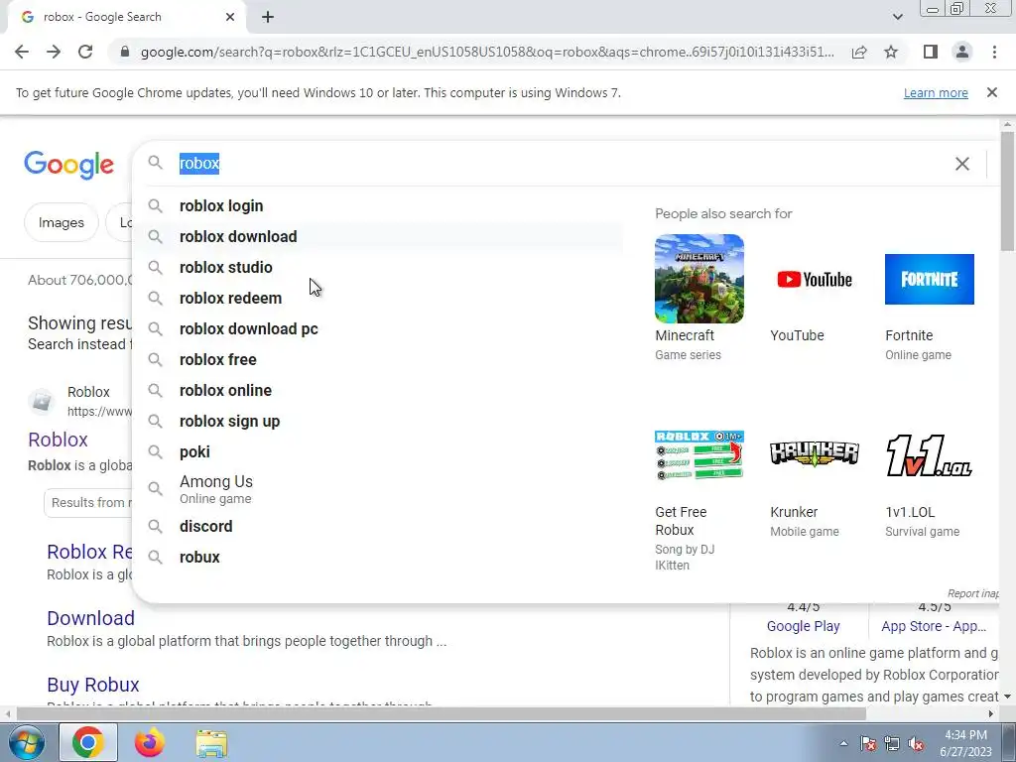
Task: Open the YouTube logo thumbnail
Action: [x=815, y=279]
